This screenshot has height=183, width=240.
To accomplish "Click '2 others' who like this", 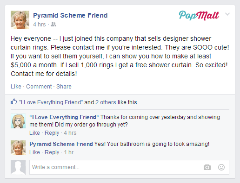I will 106,102.
